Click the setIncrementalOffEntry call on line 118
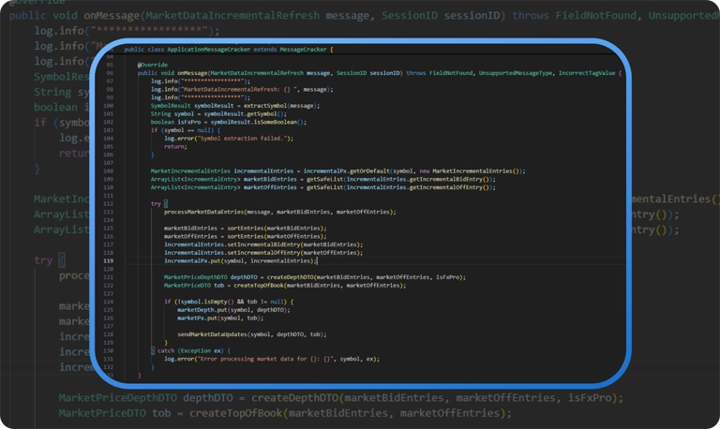This screenshot has width=720, height=429. [x=263, y=253]
